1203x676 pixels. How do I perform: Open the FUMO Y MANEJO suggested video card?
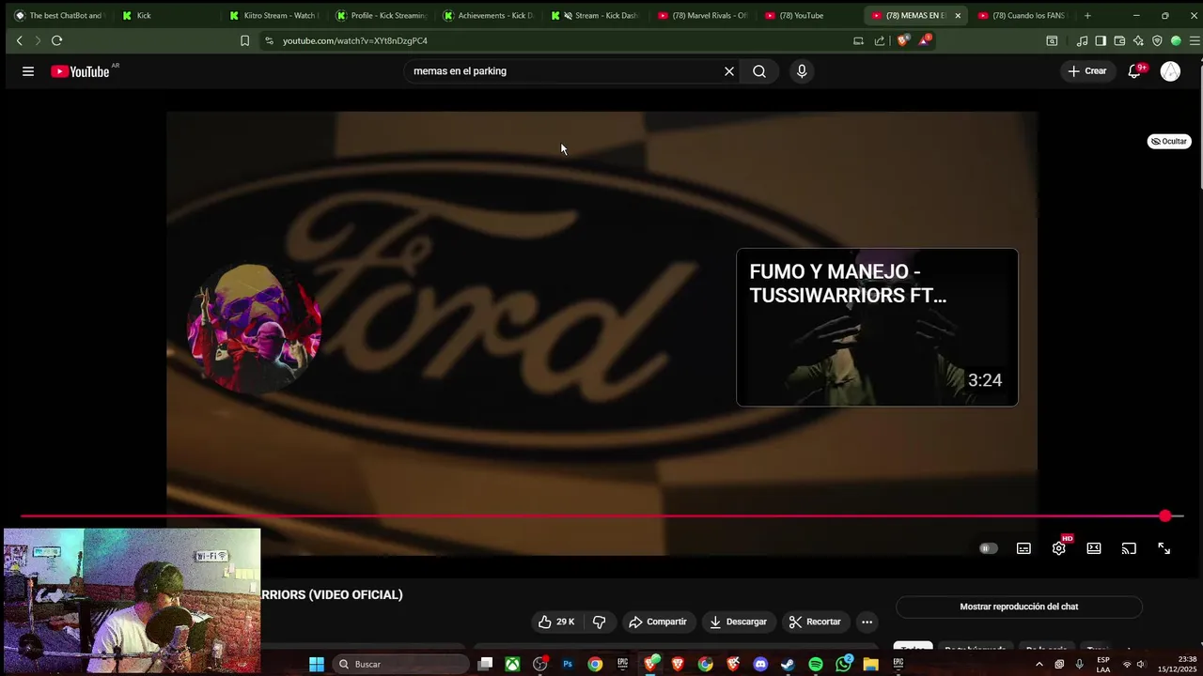[877, 328]
